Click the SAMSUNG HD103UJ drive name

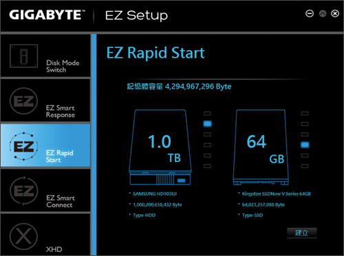click(155, 194)
